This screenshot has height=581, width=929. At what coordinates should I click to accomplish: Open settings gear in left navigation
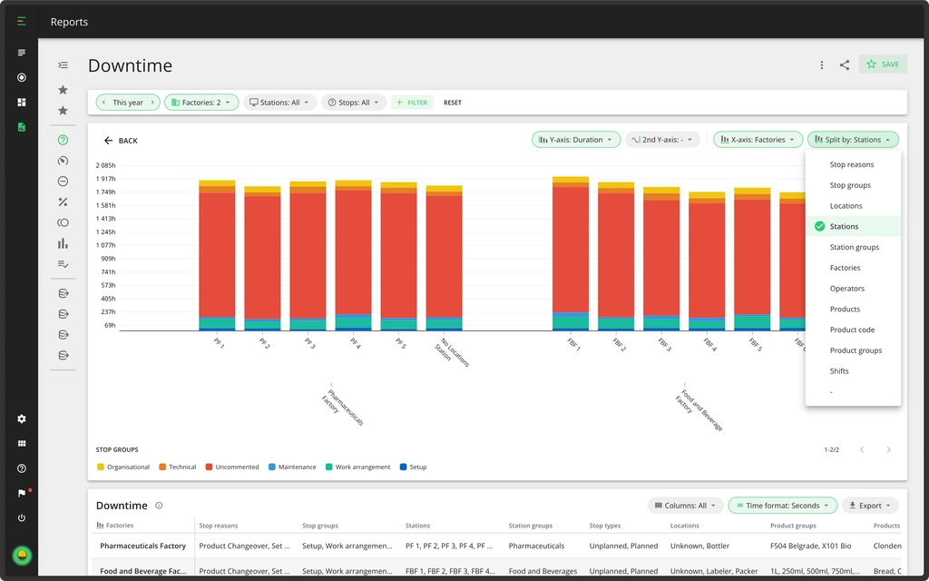[22, 419]
